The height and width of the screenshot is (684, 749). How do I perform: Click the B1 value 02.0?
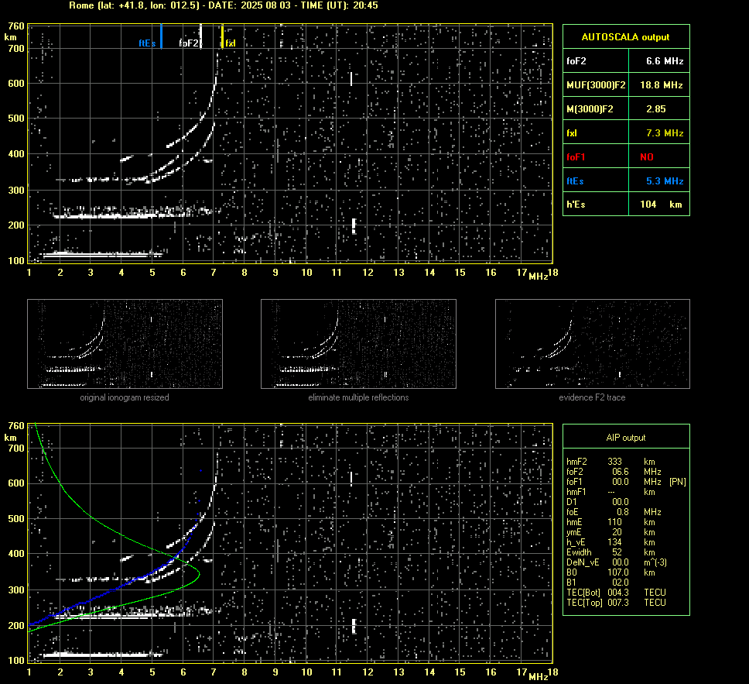click(621, 582)
